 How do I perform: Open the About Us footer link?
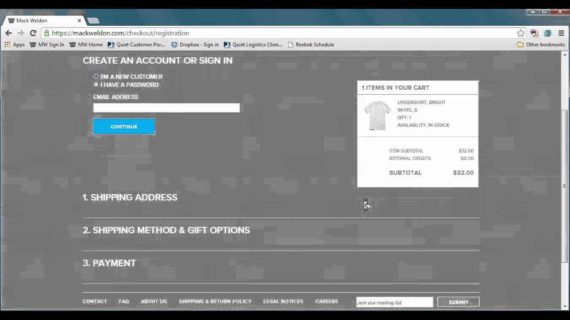tap(154, 301)
